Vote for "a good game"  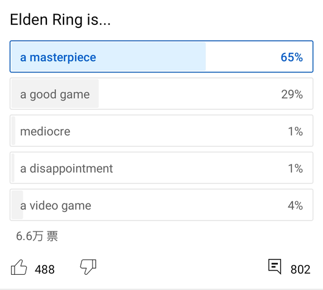click(161, 93)
